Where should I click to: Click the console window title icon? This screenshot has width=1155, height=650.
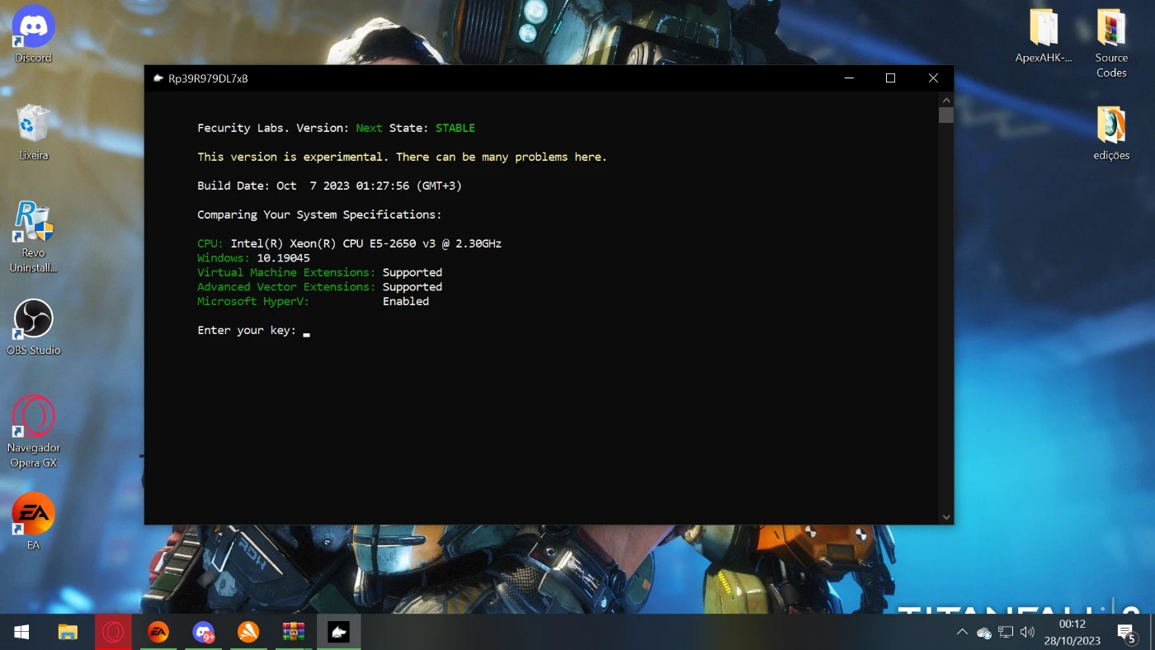pos(158,78)
